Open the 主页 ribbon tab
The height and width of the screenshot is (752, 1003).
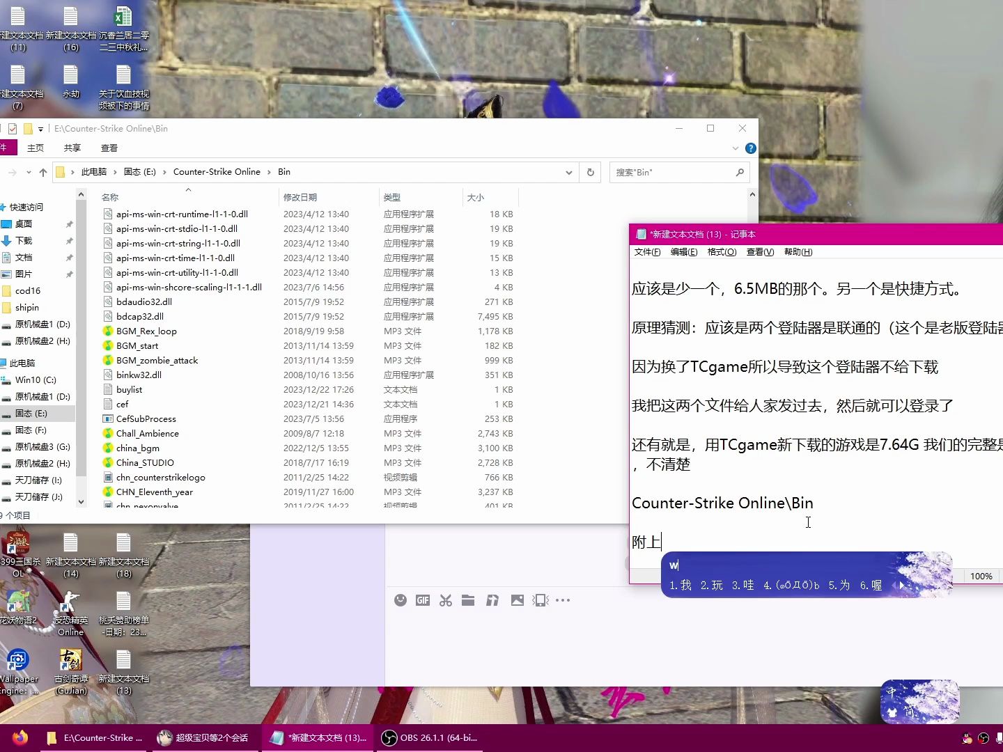(x=36, y=148)
